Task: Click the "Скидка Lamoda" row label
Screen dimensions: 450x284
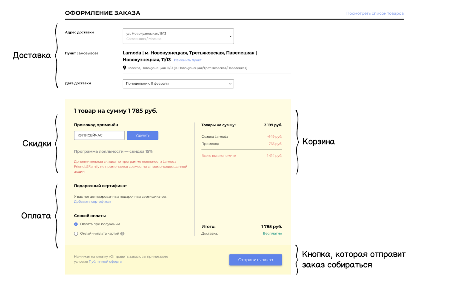Action: coord(215,137)
